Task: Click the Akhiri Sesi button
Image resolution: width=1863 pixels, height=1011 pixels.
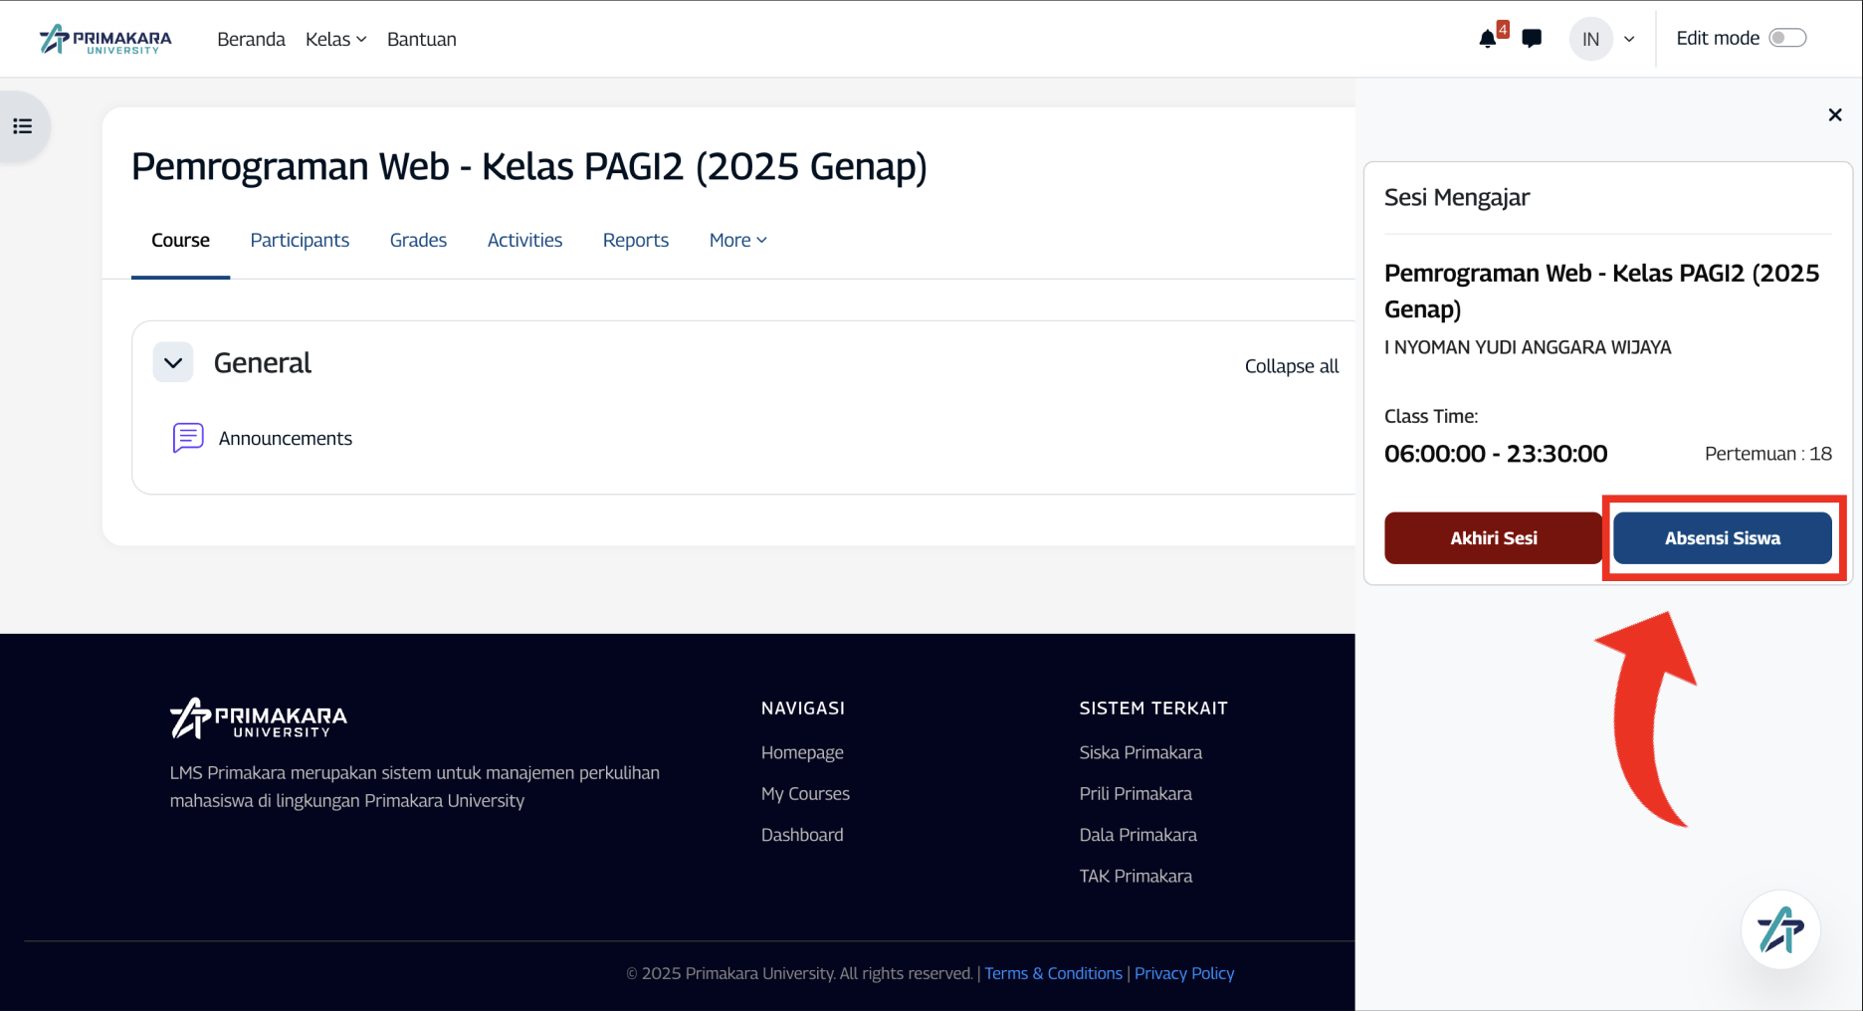Action: point(1493,538)
